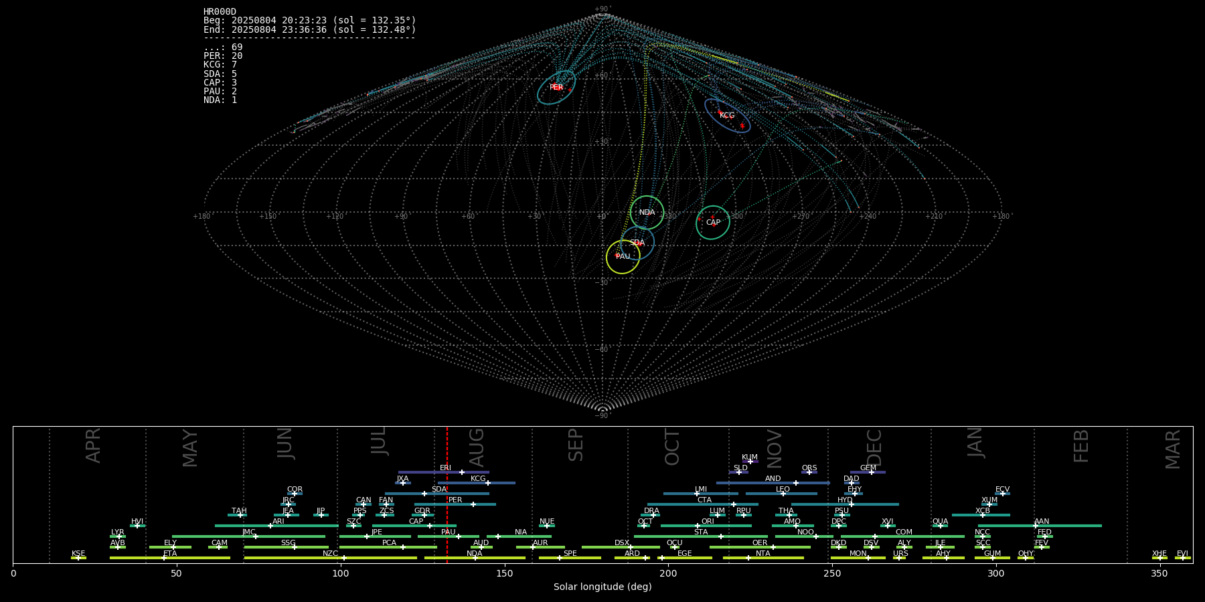Click the PER radiant label on sky map

tap(556, 88)
